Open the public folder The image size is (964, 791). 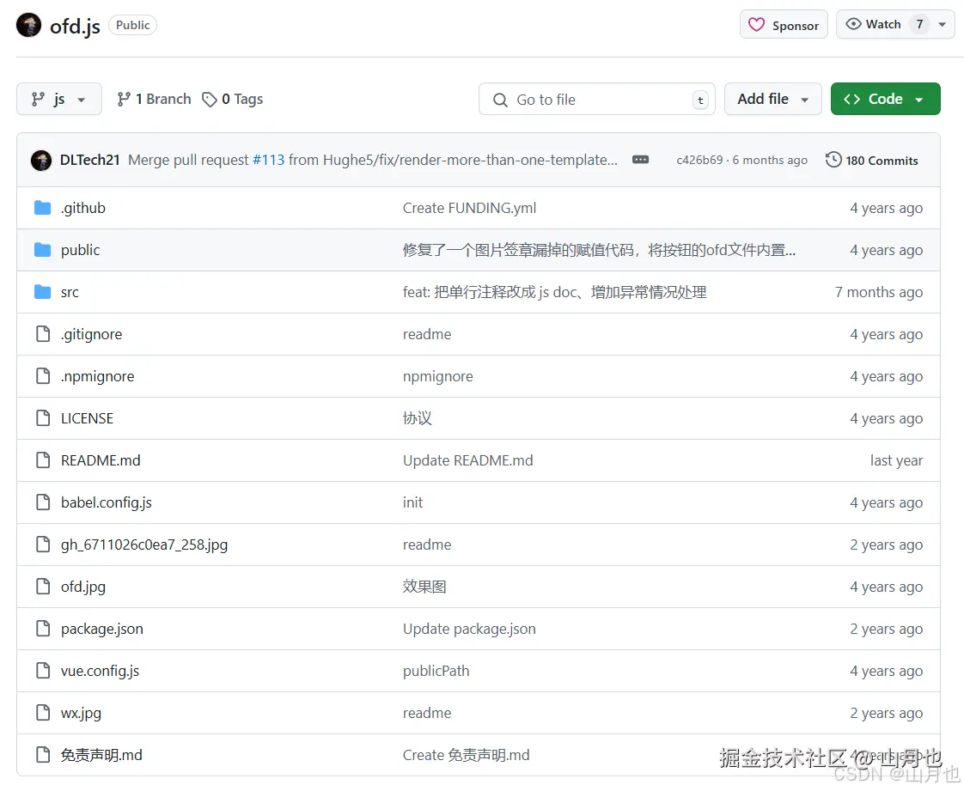(80, 250)
